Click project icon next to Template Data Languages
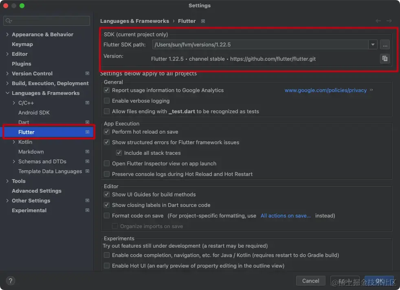The width and height of the screenshot is (400, 290). pos(87,171)
